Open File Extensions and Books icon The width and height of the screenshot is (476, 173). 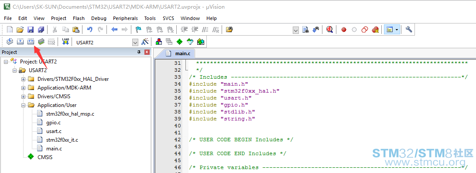point(158,41)
